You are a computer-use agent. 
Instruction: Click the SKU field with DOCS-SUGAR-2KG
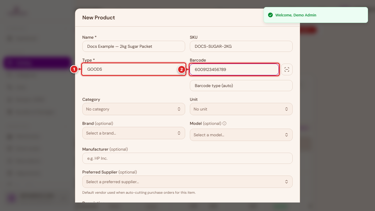tap(241, 46)
